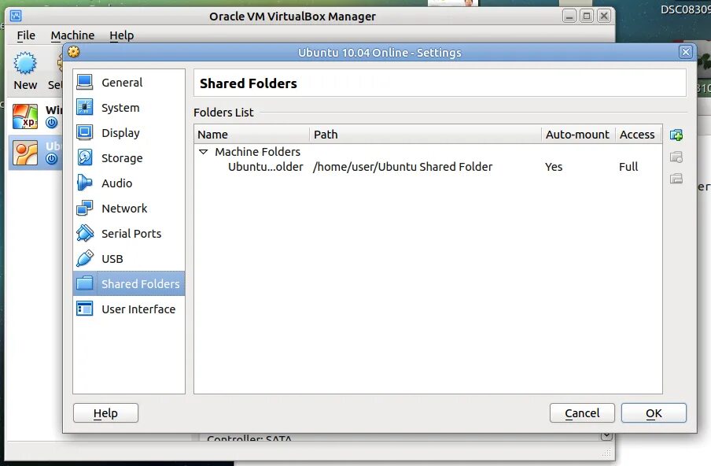Click the Cancel button
The width and height of the screenshot is (711, 466).
582,413
